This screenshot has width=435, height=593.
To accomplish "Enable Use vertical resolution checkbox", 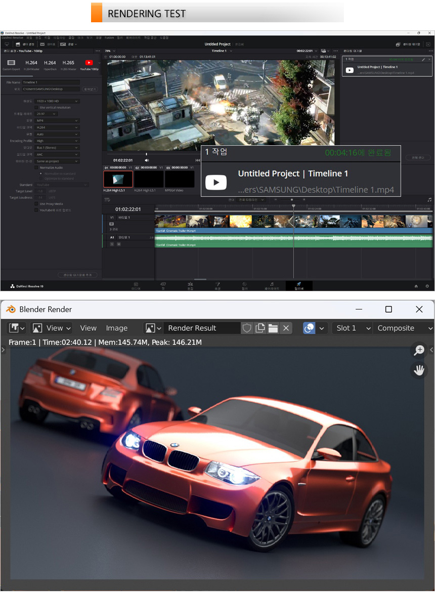I will (36, 107).
